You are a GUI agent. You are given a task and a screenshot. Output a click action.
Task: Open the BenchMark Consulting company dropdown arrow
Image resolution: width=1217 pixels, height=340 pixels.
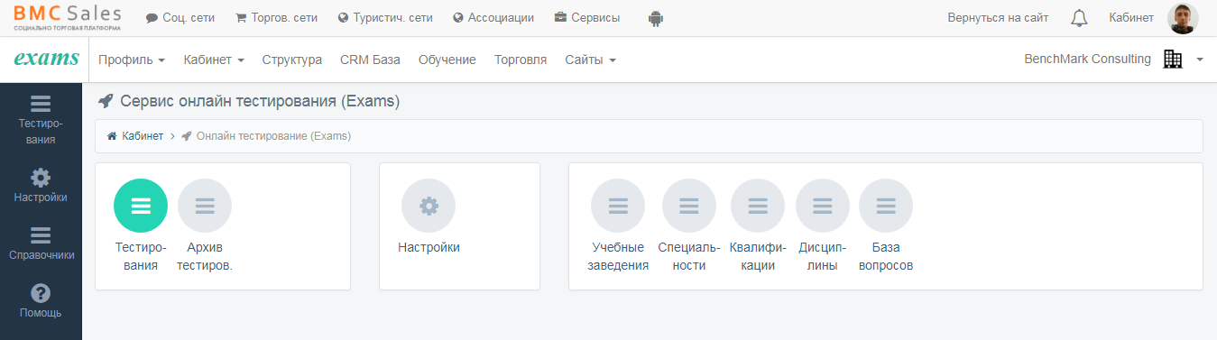[1200, 60]
